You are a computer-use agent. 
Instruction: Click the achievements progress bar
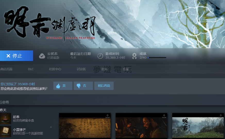point(157,58)
